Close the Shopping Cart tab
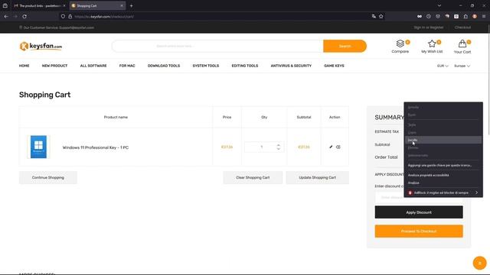 point(122,5)
